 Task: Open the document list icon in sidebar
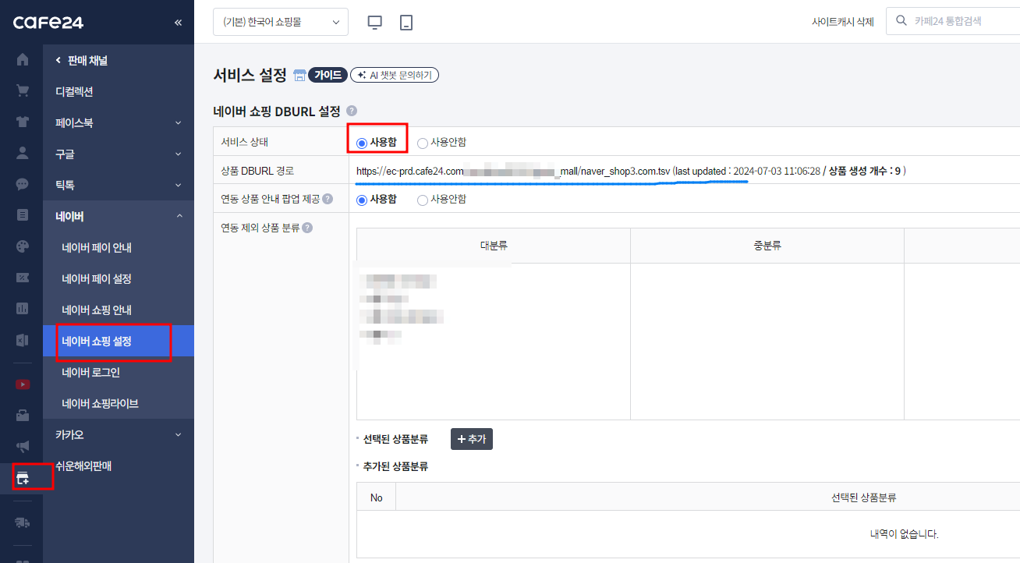point(23,215)
